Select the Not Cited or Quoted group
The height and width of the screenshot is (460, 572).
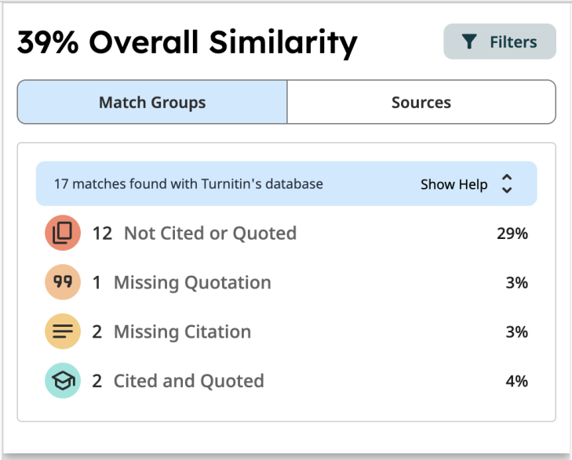pos(210,233)
